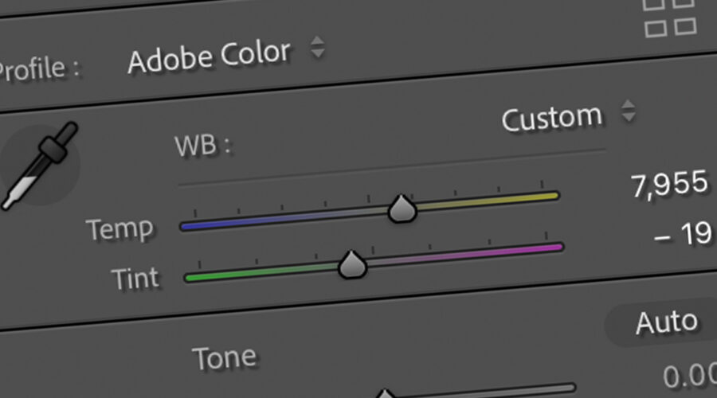Click the Tint slider handle

click(x=351, y=265)
